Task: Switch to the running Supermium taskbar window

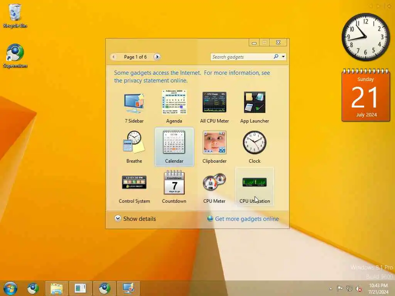Action: point(104,288)
